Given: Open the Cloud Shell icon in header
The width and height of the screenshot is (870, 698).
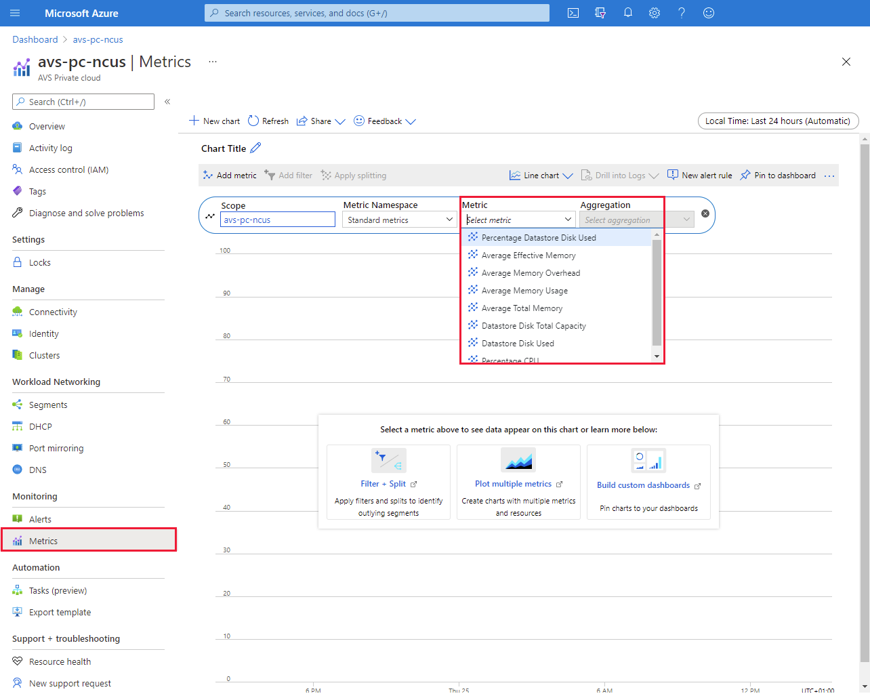Looking at the screenshot, I should (x=573, y=13).
